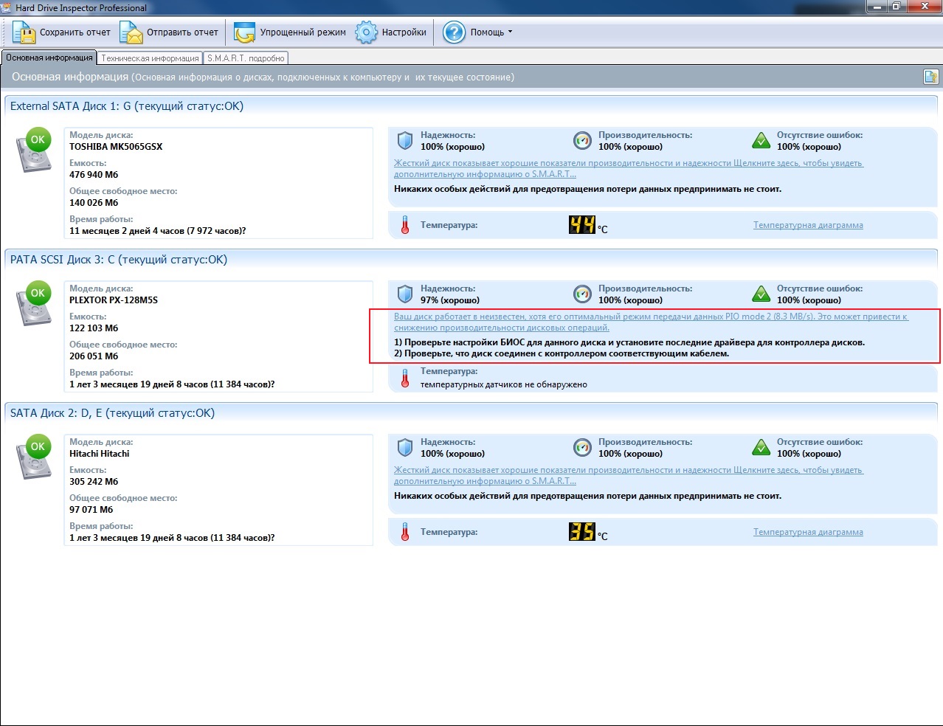This screenshot has height=726, width=943.
Task: Click the Send report envelope icon
Action: coord(131,32)
